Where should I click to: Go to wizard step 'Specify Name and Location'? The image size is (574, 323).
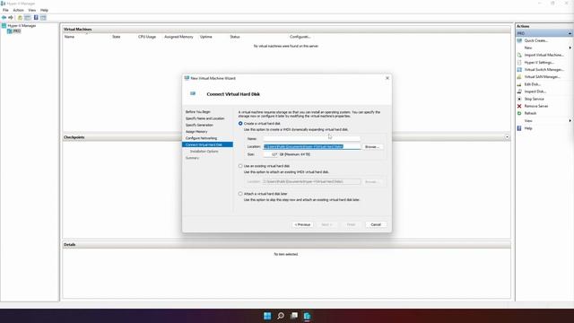point(205,118)
